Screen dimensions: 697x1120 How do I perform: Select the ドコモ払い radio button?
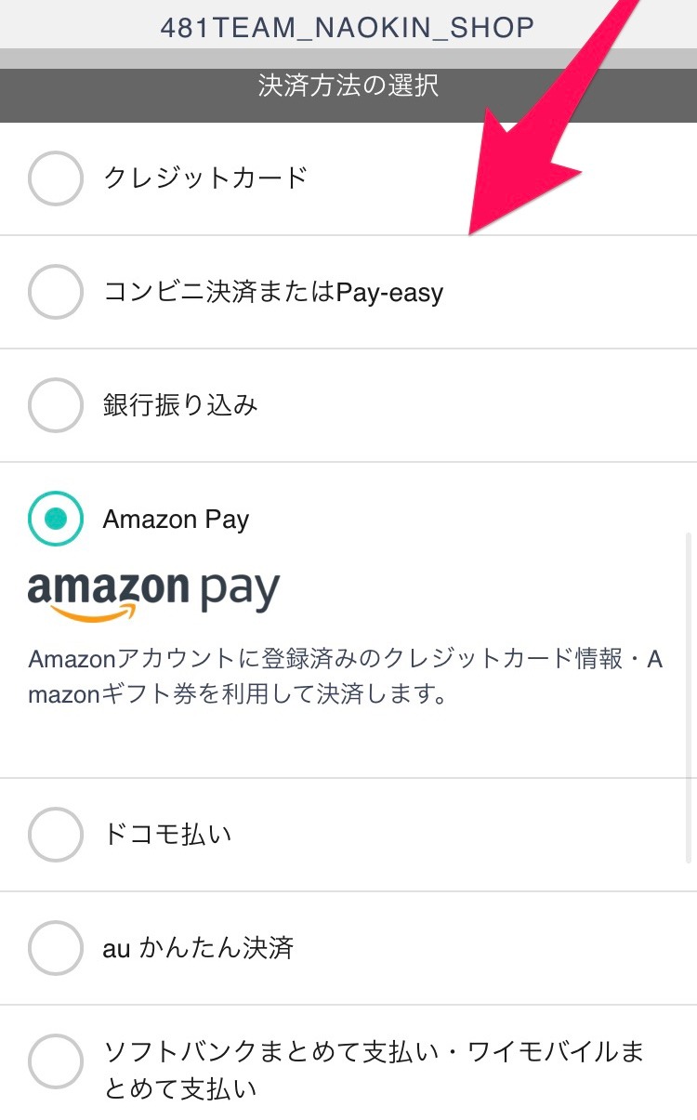pyautogui.click(x=56, y=835)
